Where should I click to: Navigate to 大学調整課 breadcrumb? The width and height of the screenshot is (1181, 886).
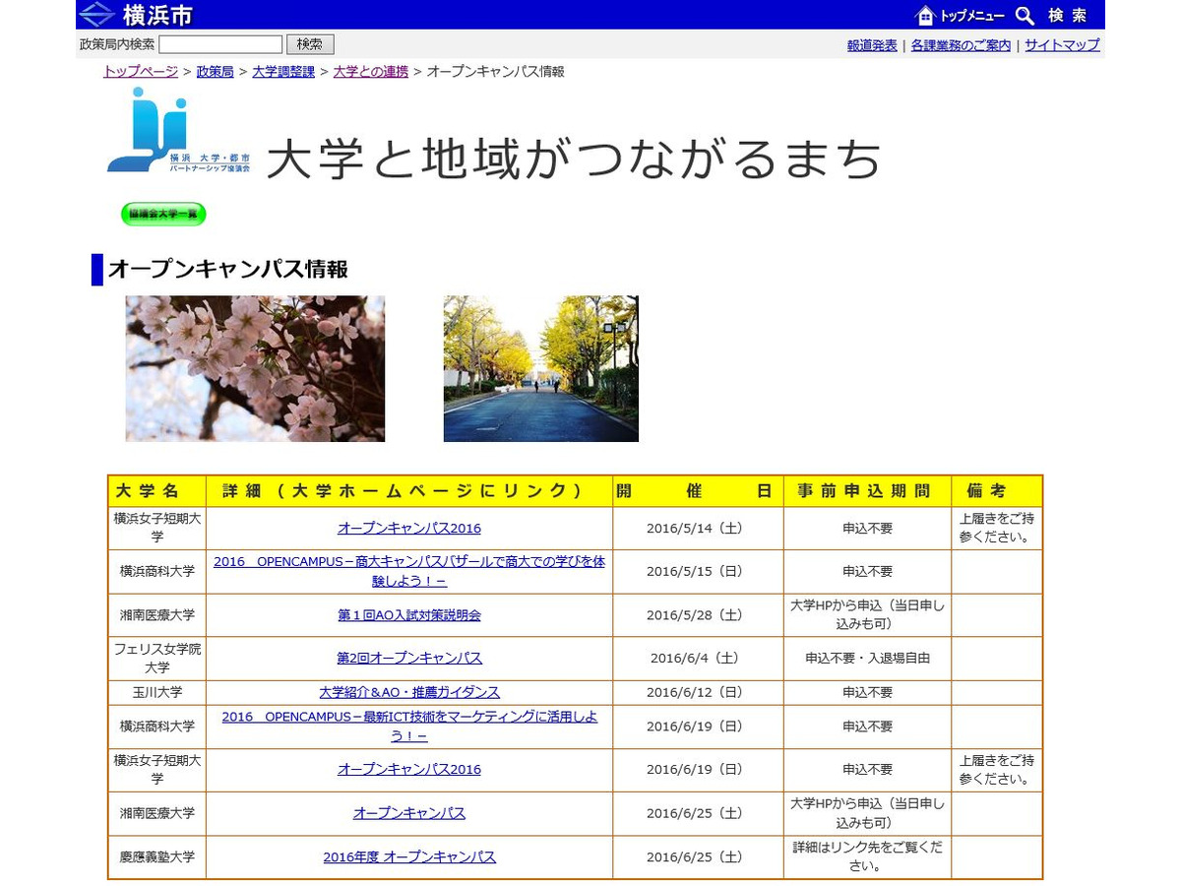(x=283, y=71)
